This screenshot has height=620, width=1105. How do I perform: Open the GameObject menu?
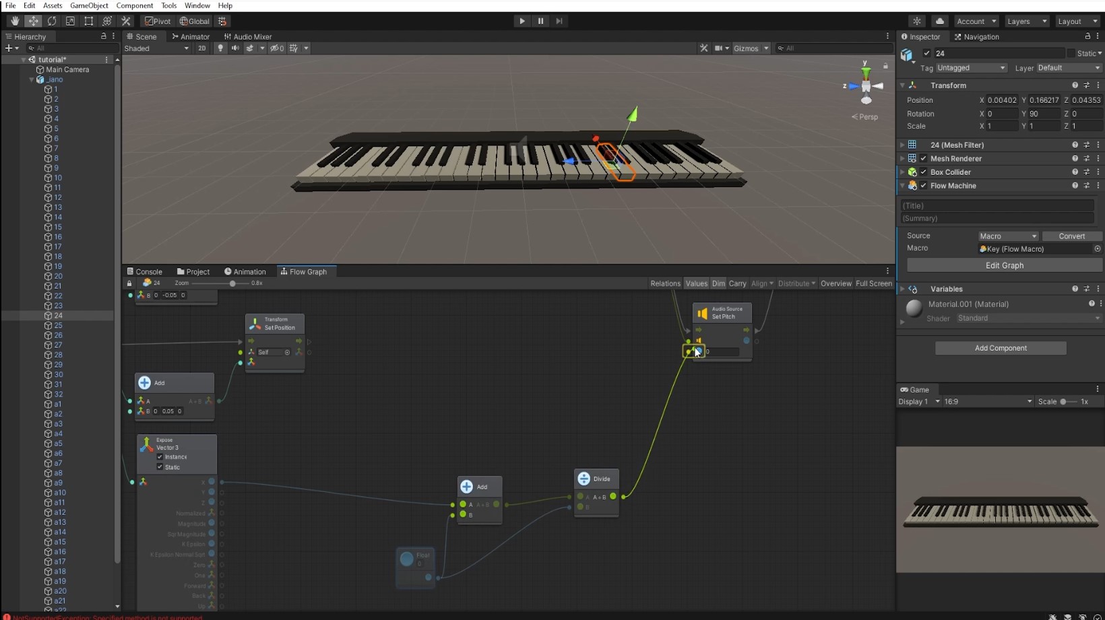click(89, 5)
